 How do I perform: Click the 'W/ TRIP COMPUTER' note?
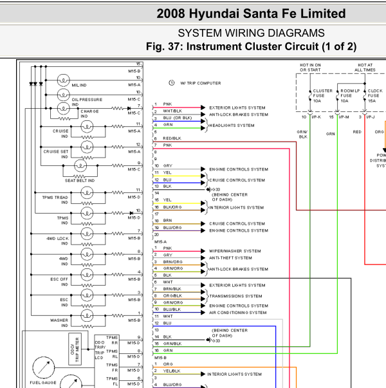(201, 83)
